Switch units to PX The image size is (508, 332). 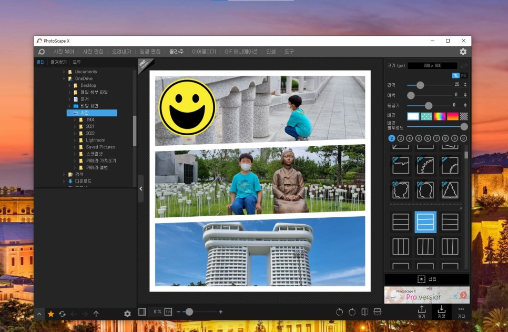(464, 76)
